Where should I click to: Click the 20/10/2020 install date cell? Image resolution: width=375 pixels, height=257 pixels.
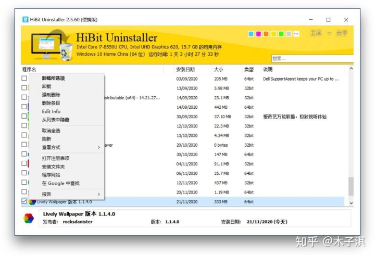(187, 145)
